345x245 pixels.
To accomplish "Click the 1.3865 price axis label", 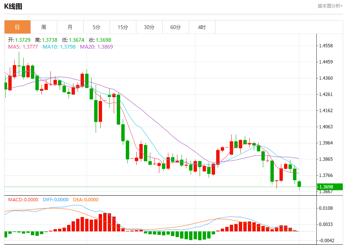I will (x=326, y=159).
